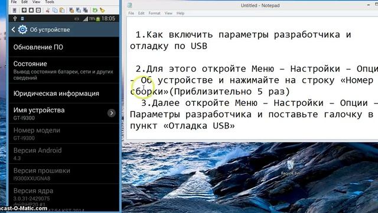Click the first icon in phone mirror toolbar
The image size is (378, 213).
14,10
